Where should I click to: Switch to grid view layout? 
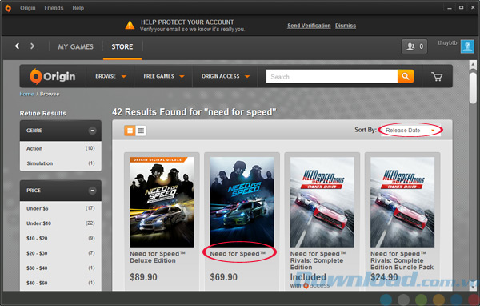pyautogui.click(x=130, y=131)
